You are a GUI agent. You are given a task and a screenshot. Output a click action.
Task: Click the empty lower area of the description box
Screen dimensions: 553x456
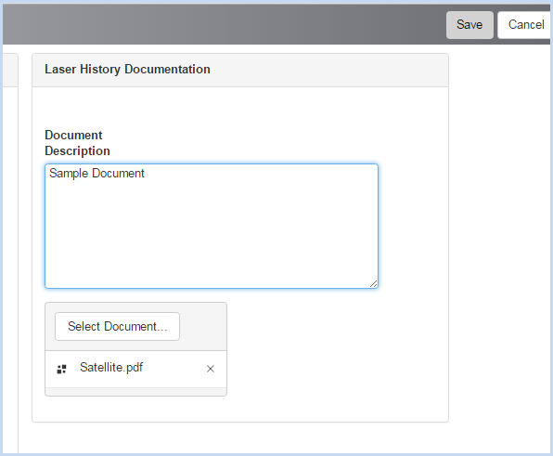(x=212, y=240)
